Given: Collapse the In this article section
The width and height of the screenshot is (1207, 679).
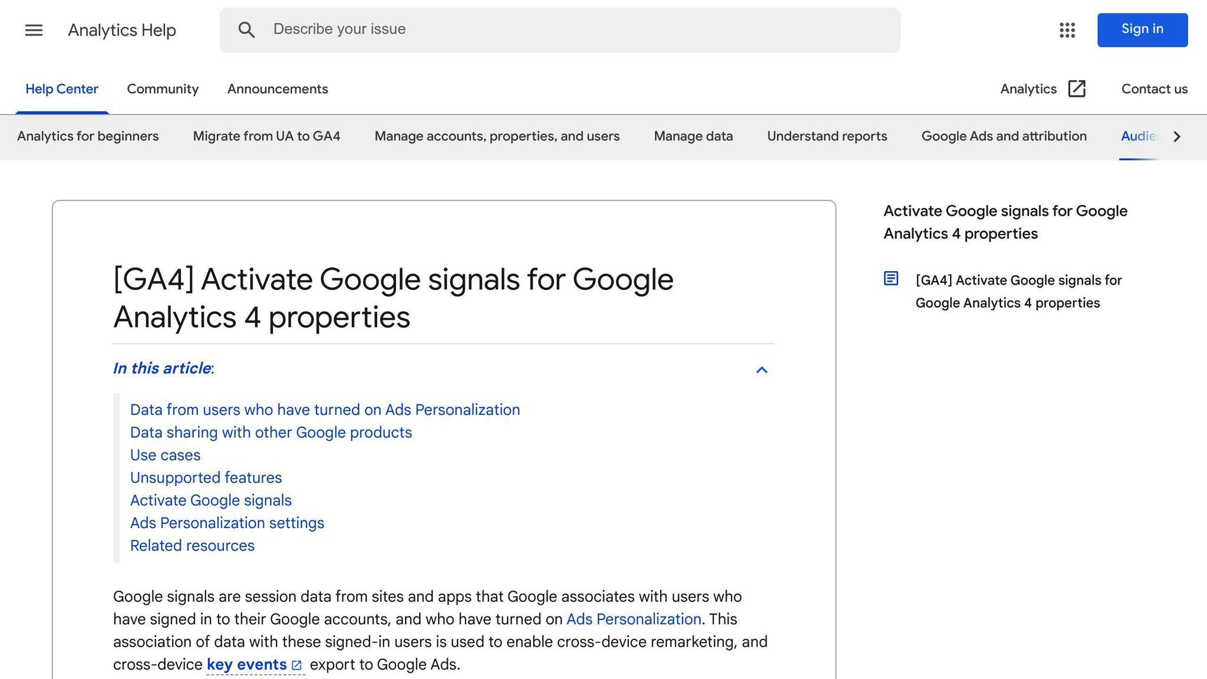Looking at the screenshot, I should [762, 370].
